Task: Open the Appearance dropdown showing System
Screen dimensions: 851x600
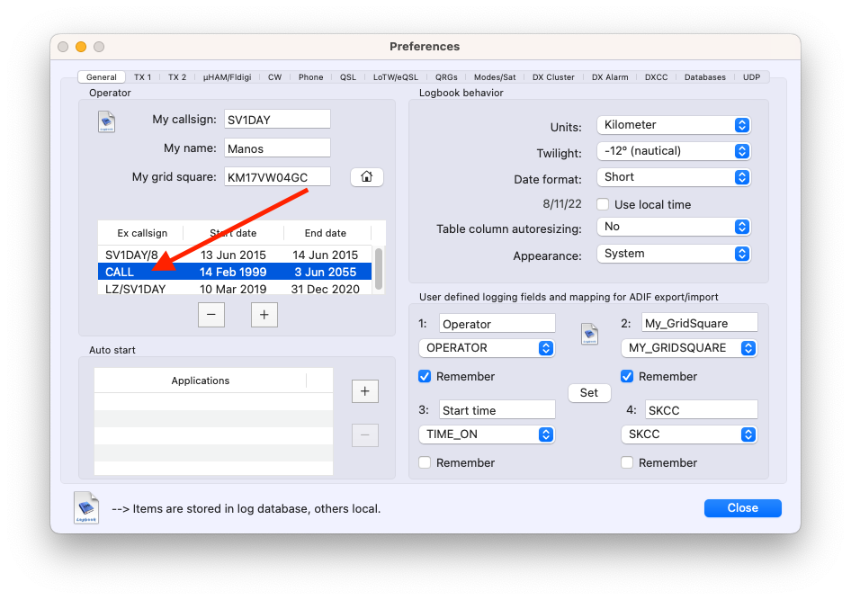Action: (x=674, y=254)
